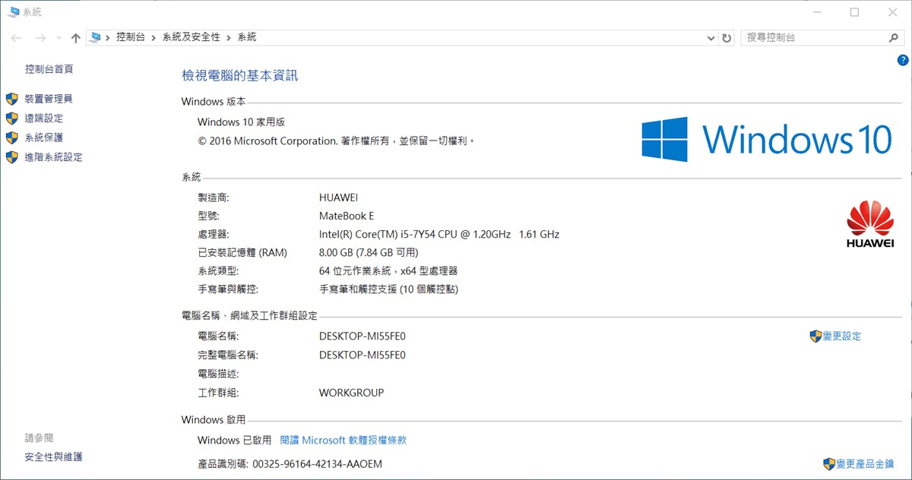Click the Microsoft copyright notice text
Viewport: 912px width, 480px height.
pos(337,141)
